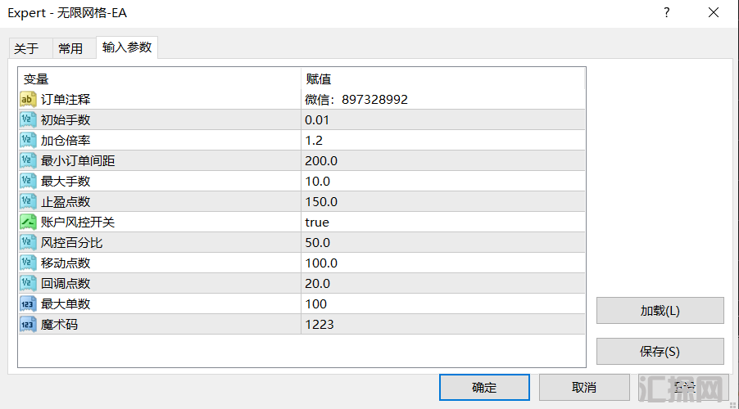739x409 pixels.
Task: Click the icon beside 风控百分比
Action: point(28,243)
